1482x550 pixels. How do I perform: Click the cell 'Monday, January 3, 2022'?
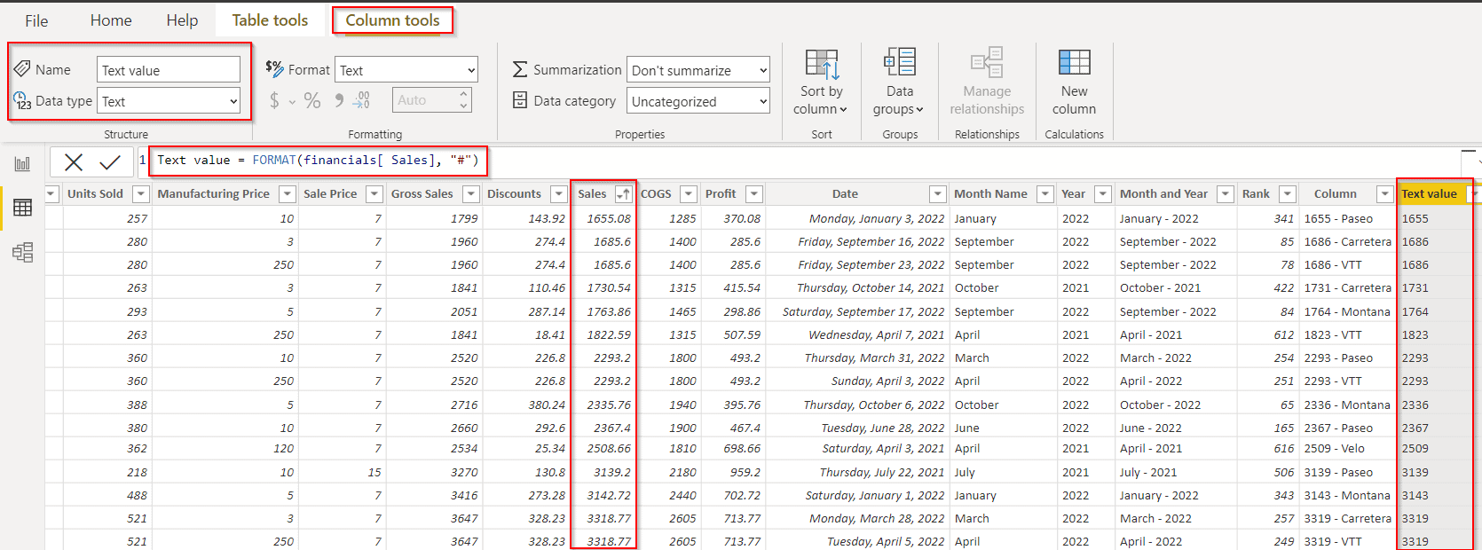pos(877,218)
